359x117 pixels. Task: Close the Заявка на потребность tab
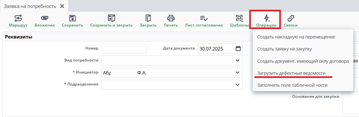point(62,6)
